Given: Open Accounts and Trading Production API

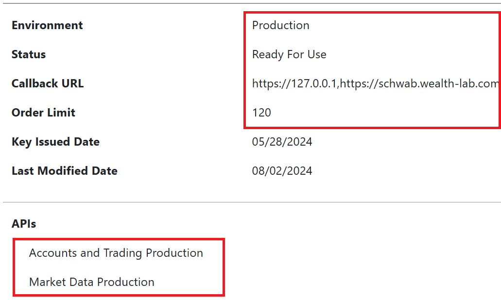Looking at the screenshot, I should [x=116, y=253].
